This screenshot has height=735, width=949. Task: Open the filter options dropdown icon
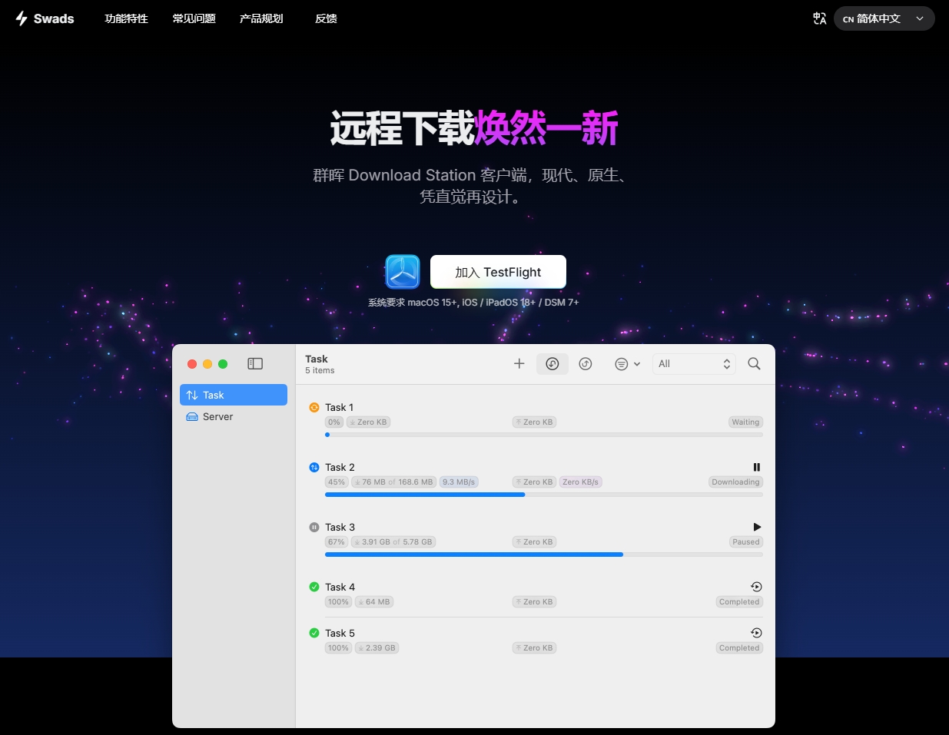[x=627, y=364]
